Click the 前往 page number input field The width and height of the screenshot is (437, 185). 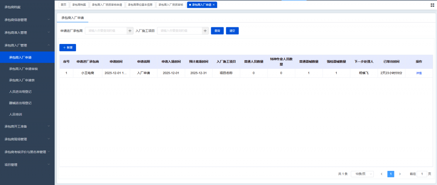(x=422, y=174)
